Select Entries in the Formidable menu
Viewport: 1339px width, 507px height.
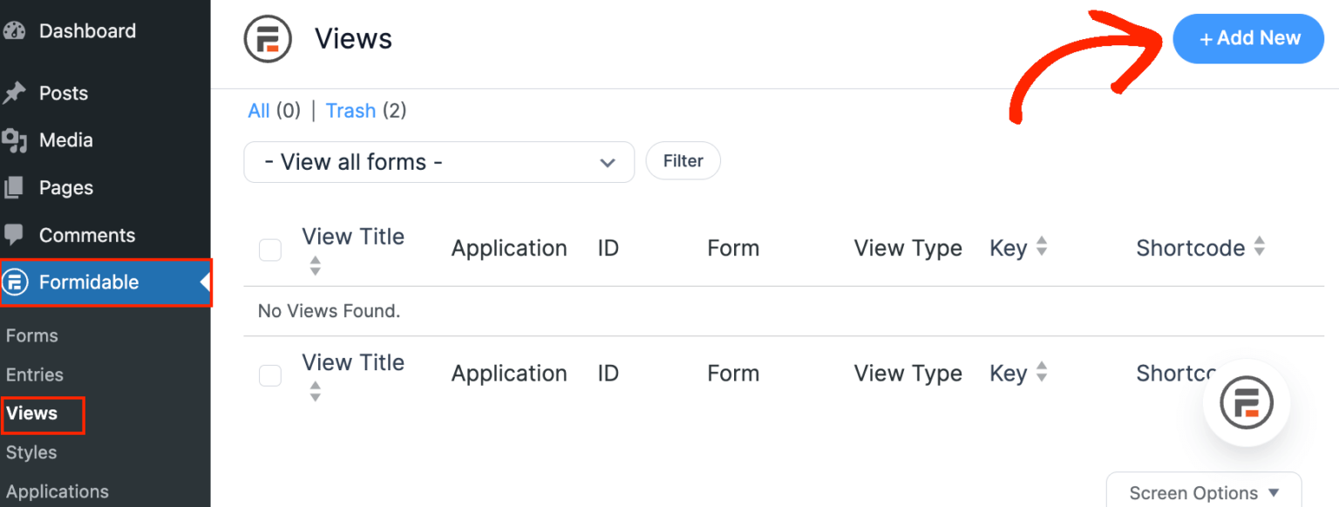[x=35, y=375]
